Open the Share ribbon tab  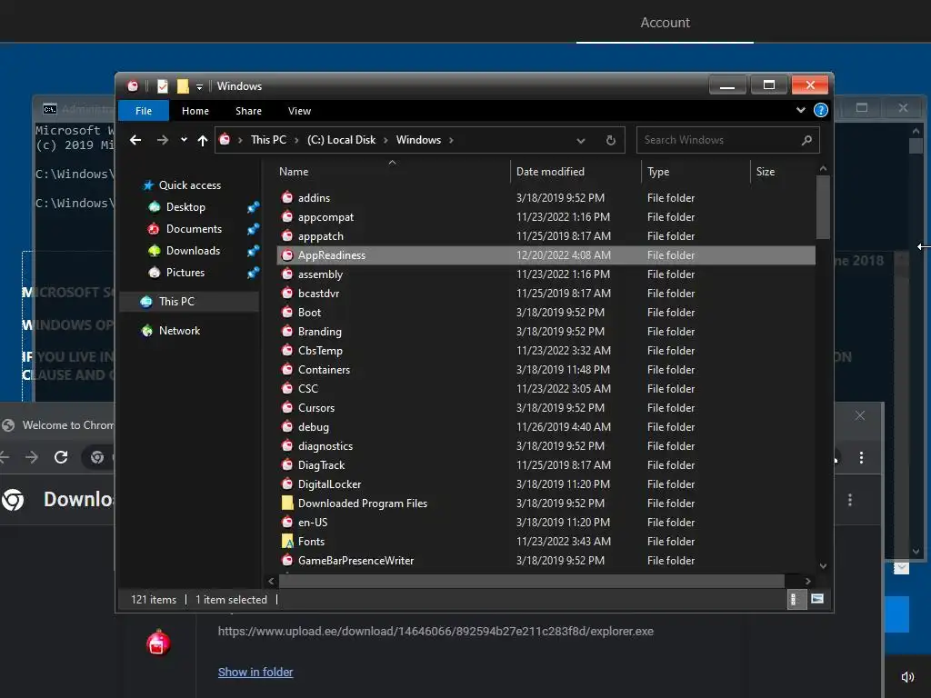(x=248, y=111)
